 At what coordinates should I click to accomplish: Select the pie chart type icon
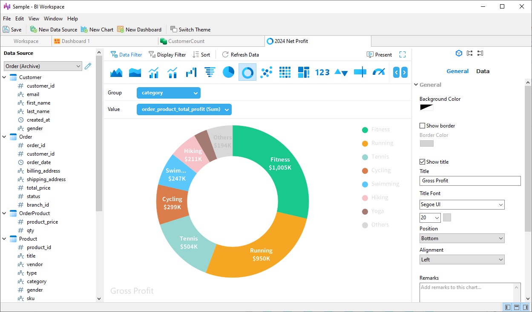(228, 72)
